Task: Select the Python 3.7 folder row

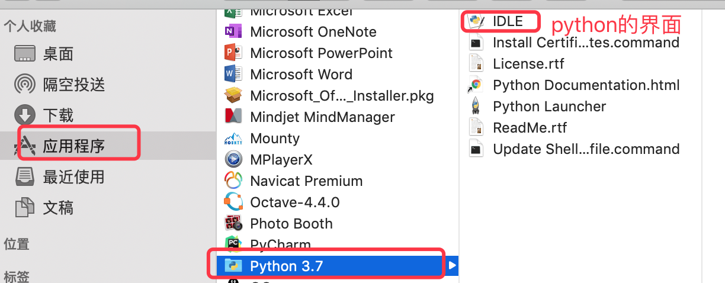Action: (x=338, y=266)
